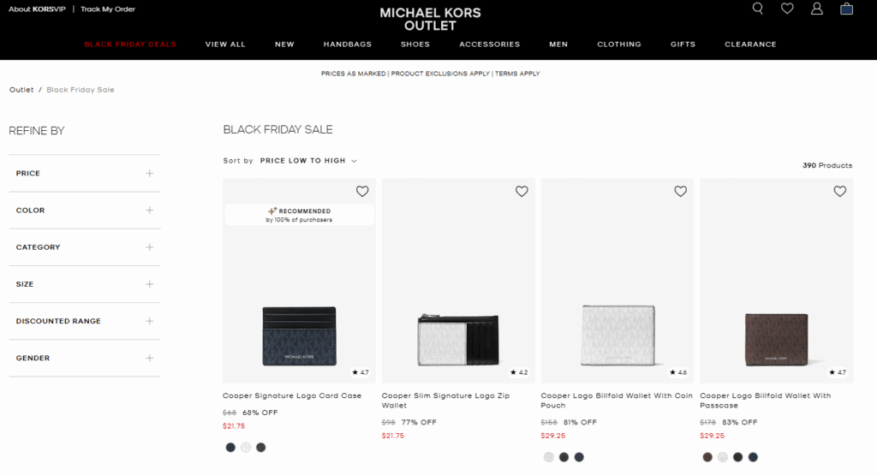Open the wishlist heart in header
Image resolution: width=877 pixels, height=475 pixels.
coord(787,9)
